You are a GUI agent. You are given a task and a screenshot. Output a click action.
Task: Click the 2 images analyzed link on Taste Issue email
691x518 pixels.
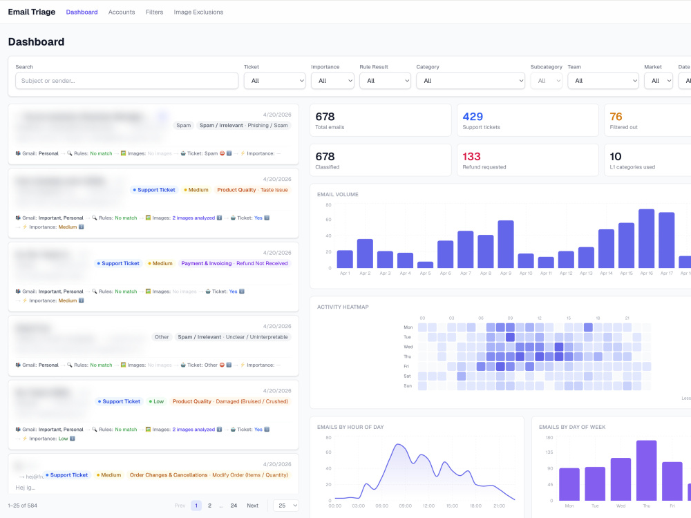[193, 218]
